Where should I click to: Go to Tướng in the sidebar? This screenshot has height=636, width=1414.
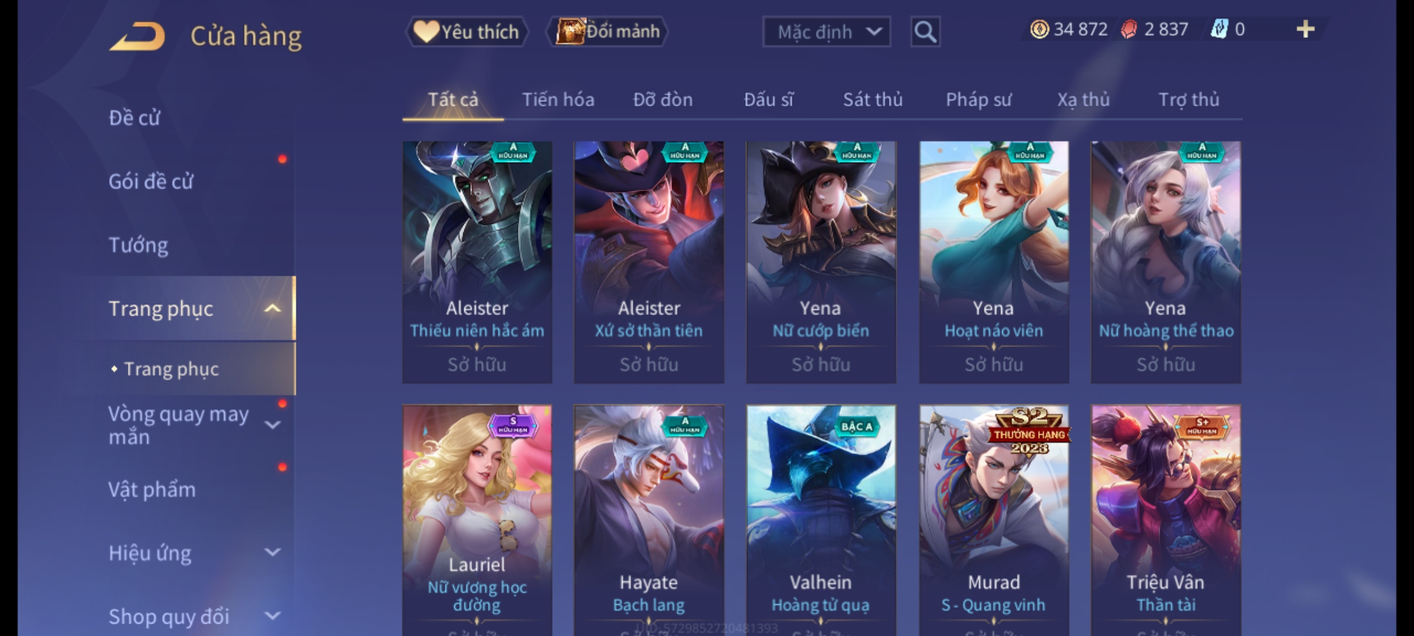point(138,244)
